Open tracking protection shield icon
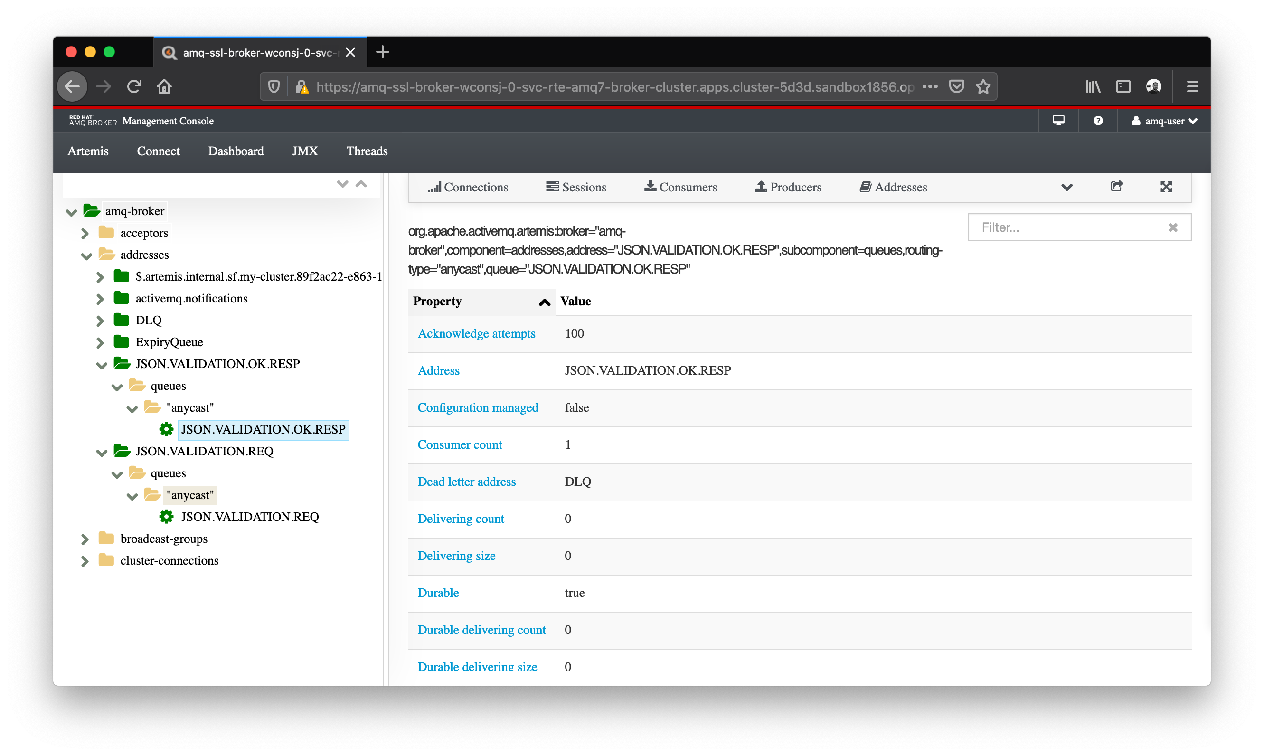 (x=274, y=87)
